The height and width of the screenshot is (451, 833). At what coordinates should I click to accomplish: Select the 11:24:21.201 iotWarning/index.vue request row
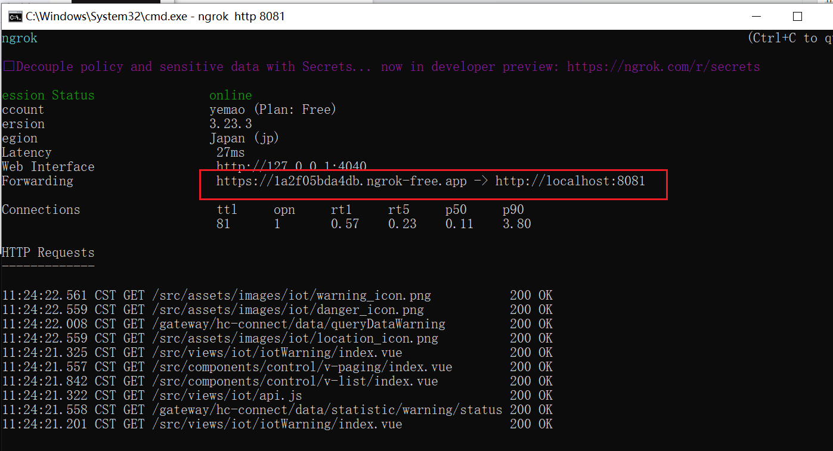[x=277, y=424]
